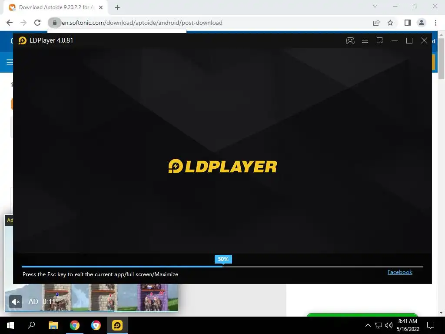Open the Facebook link in LDPlayer
The width and height of the screenshot is (445, 334).
point(400,272)
